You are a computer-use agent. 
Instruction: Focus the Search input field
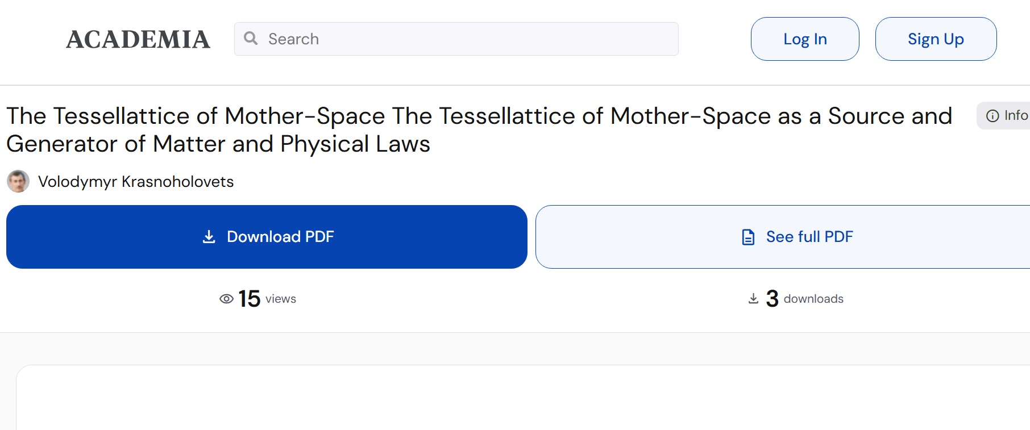click(466, 39)
